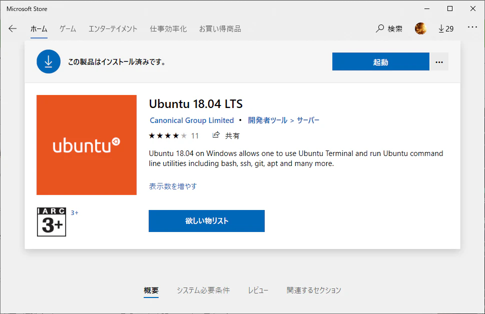Image resolution: width=485 pixels, height=314 pixels.
Task: Open the お買い得商品 tab
Action: tap(220, 29)
